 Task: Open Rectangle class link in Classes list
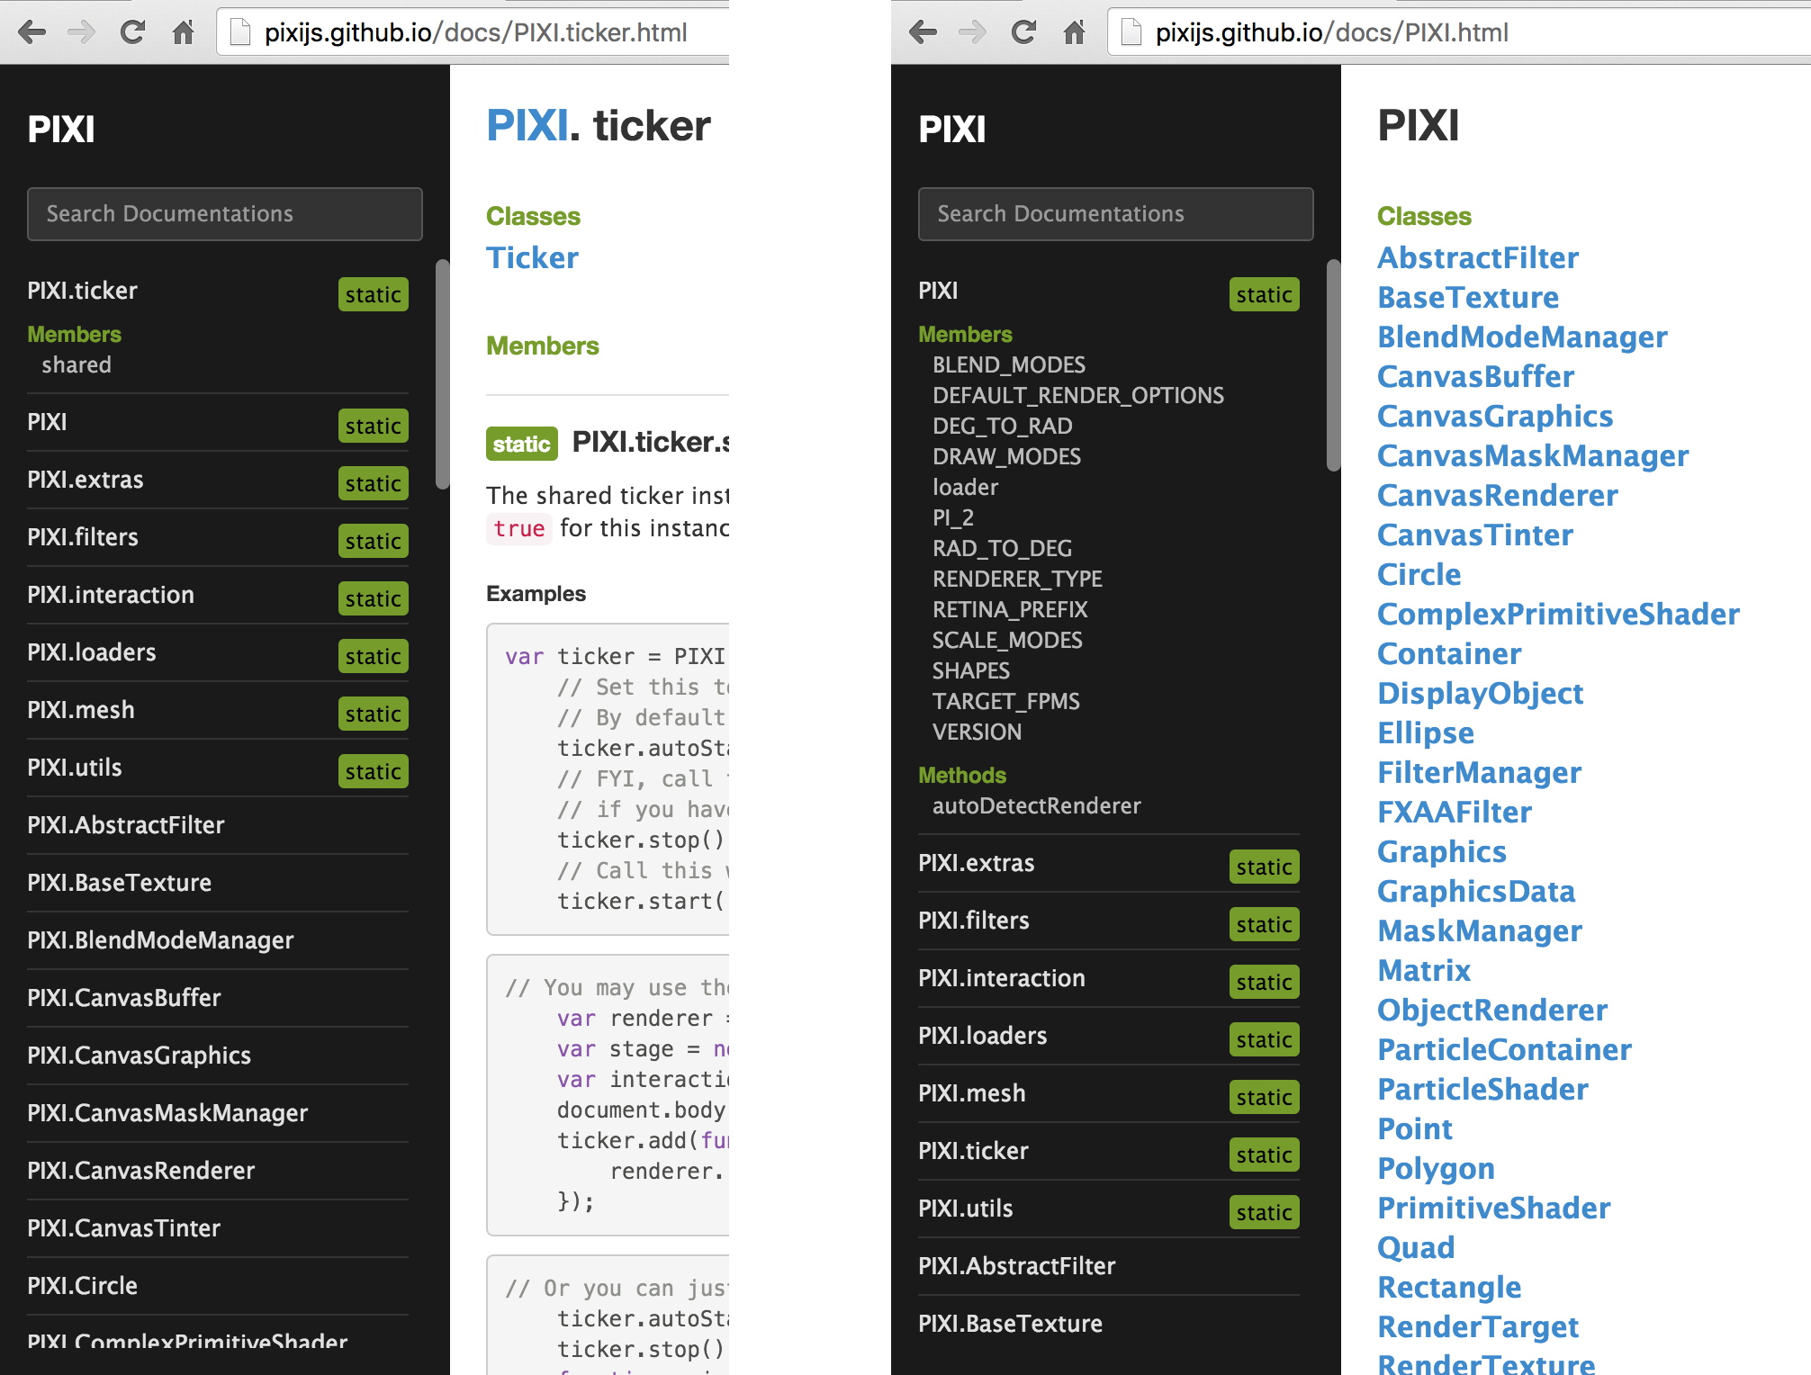[1449, 1288]
